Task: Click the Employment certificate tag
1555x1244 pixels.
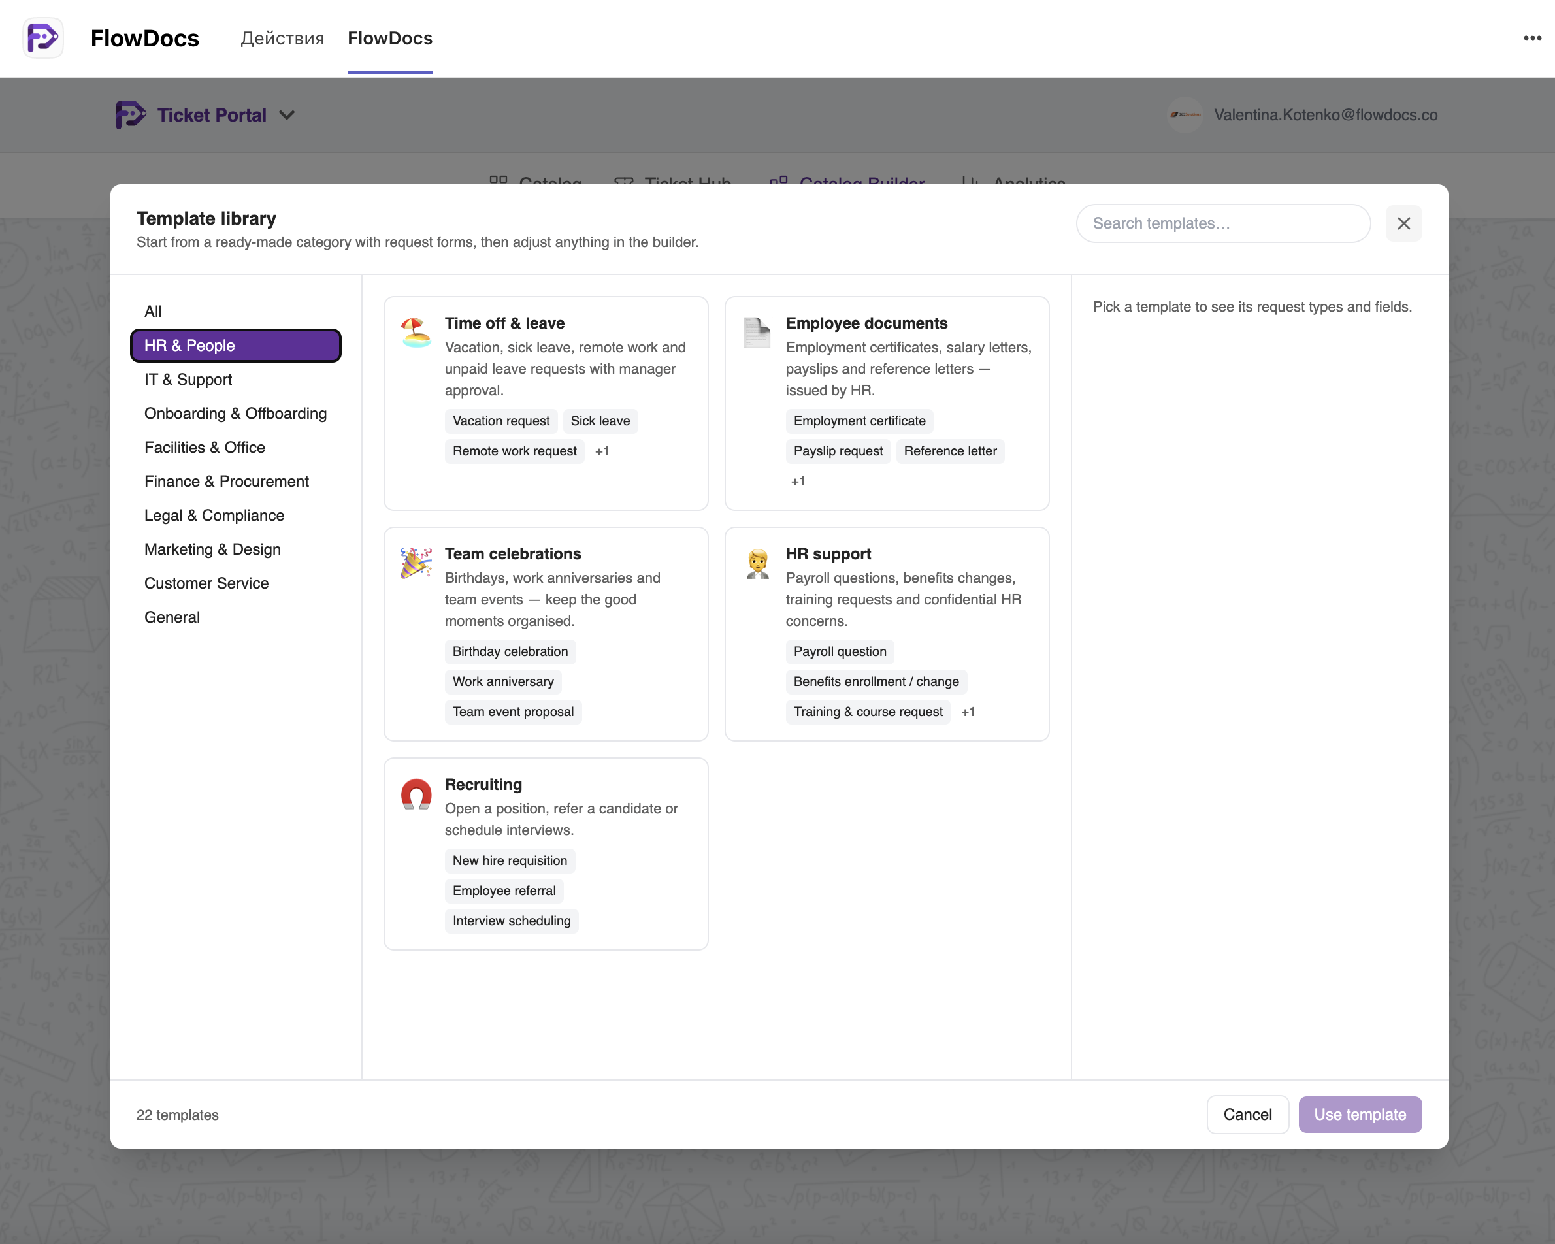Action: coord(859,421)
